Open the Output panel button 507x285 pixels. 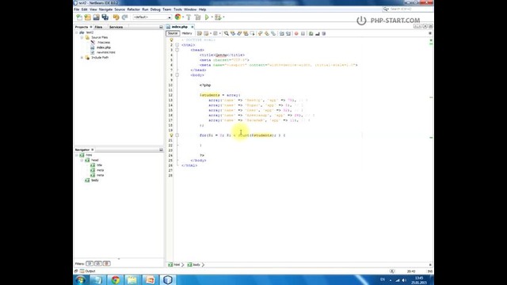click(x=88, y=271)
